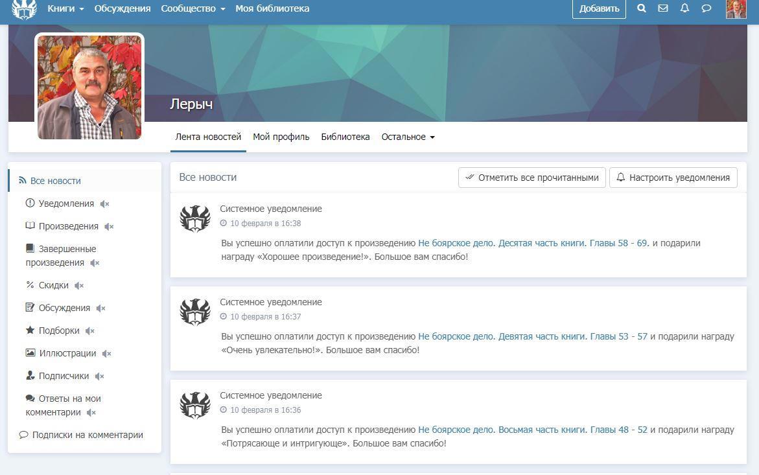The width and height of the screenshot is (759, 475).
Task: Expand the Книги dropdown menu
Action: pos(65,9)
